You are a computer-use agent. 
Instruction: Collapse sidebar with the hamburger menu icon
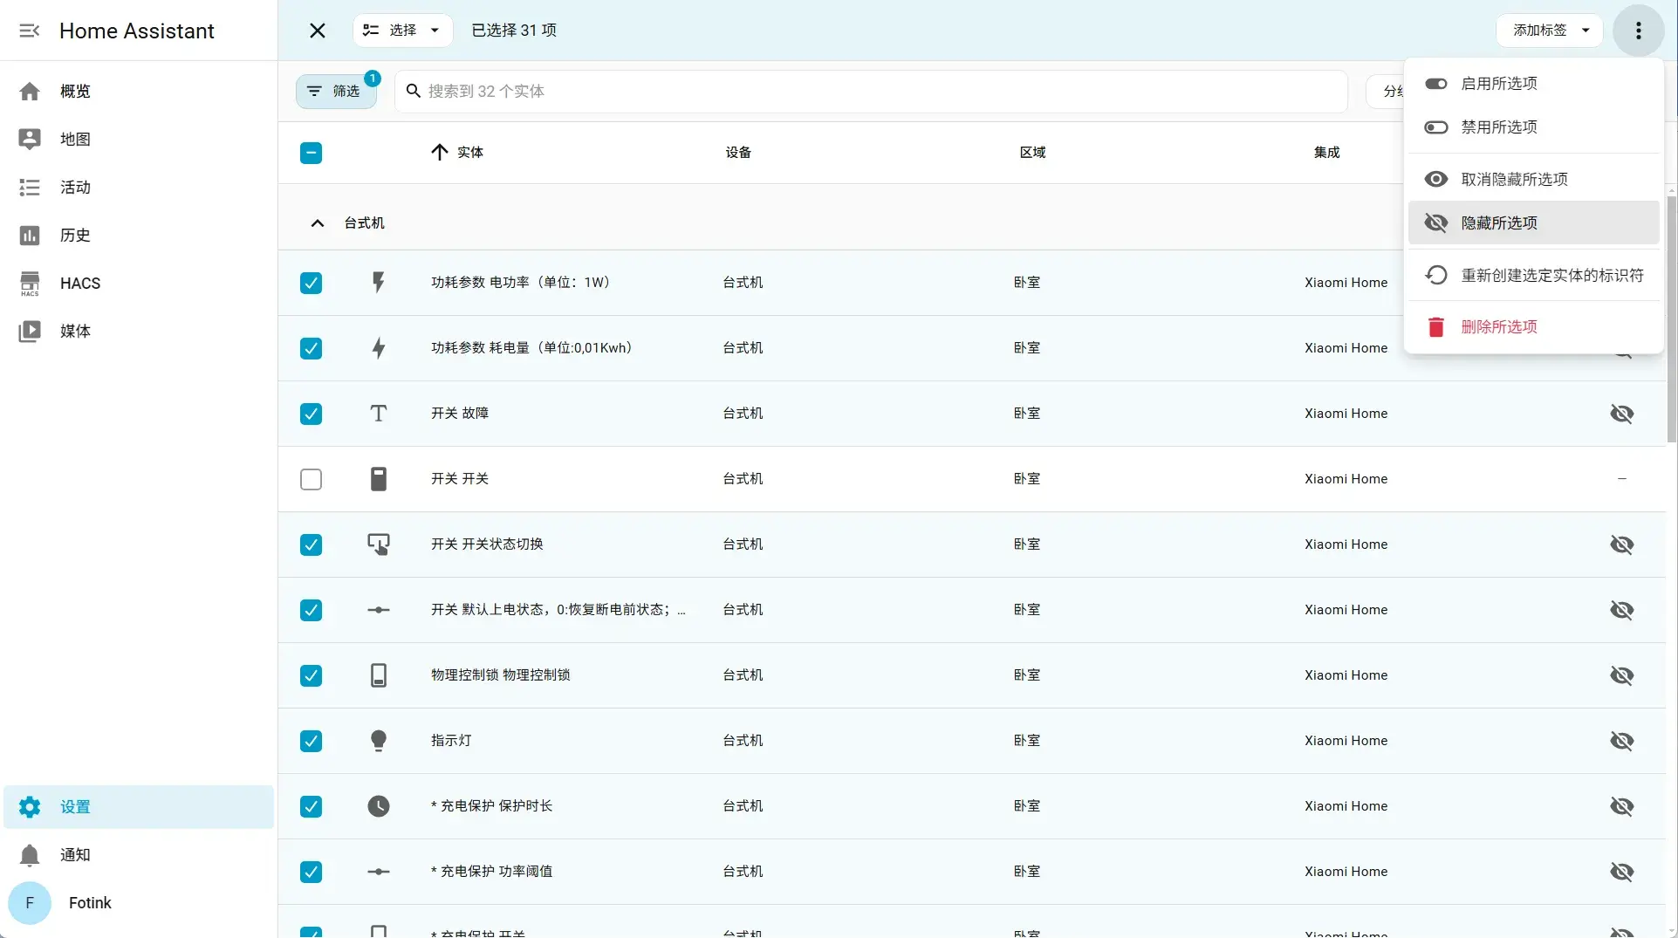(x=30, y=31)
